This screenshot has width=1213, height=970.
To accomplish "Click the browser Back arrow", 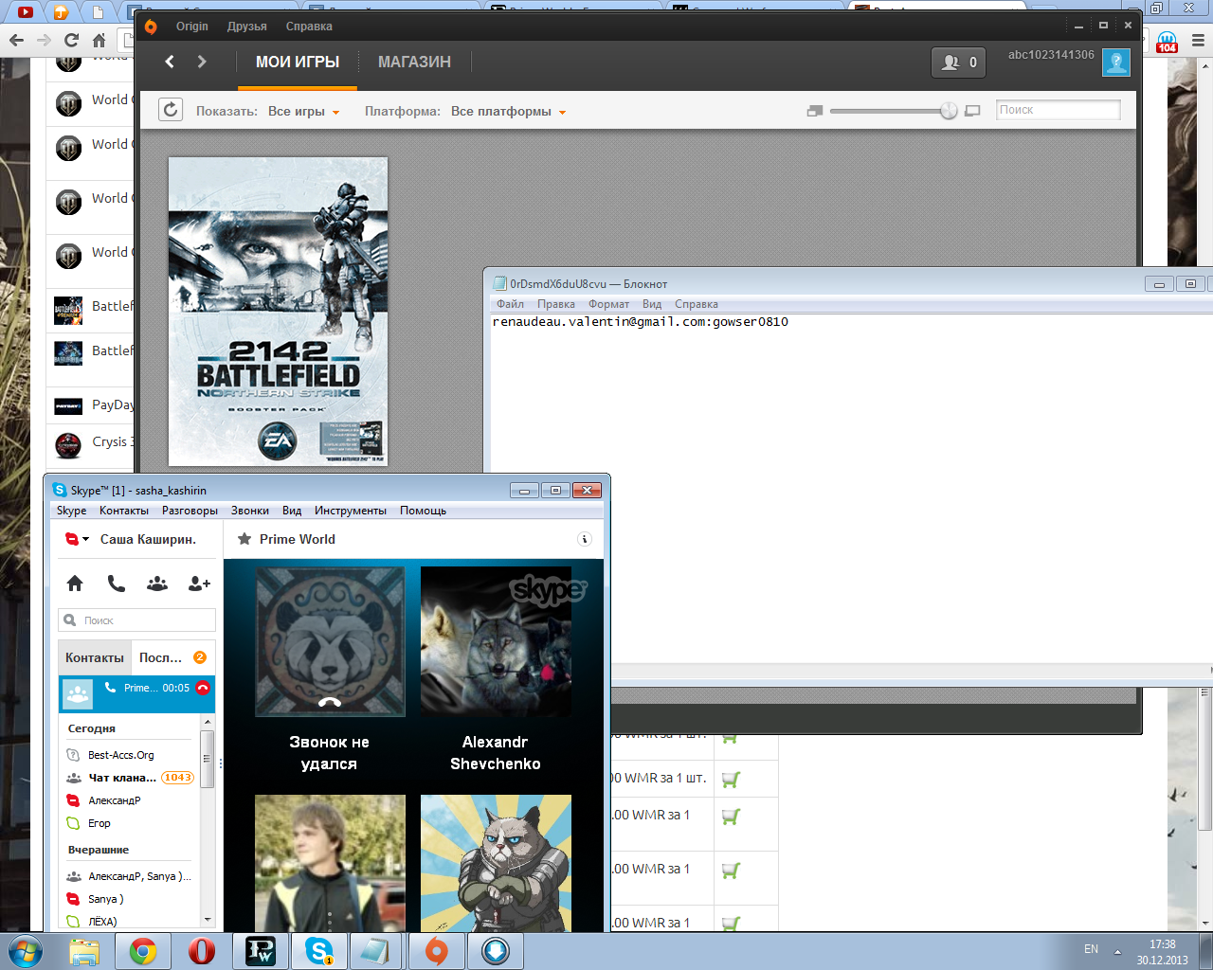I will [16, 40].
